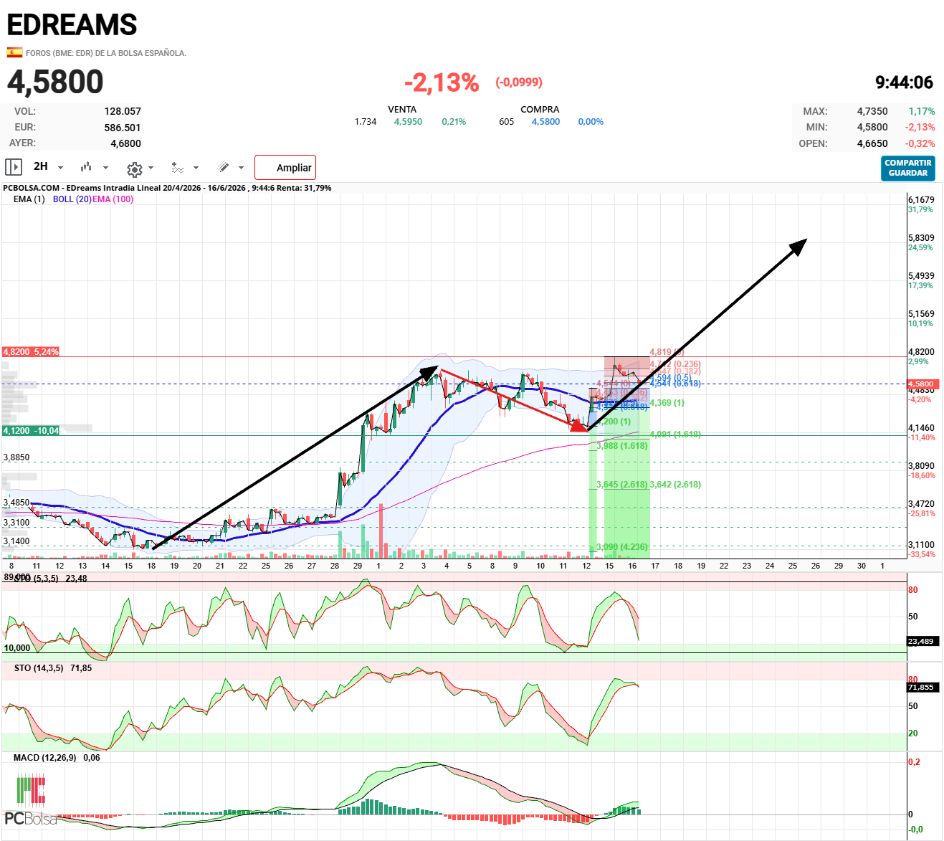Click the MIN percentage -2,13%
The width and height of the screenshot is (944, 841).
(x=920, y=127)
